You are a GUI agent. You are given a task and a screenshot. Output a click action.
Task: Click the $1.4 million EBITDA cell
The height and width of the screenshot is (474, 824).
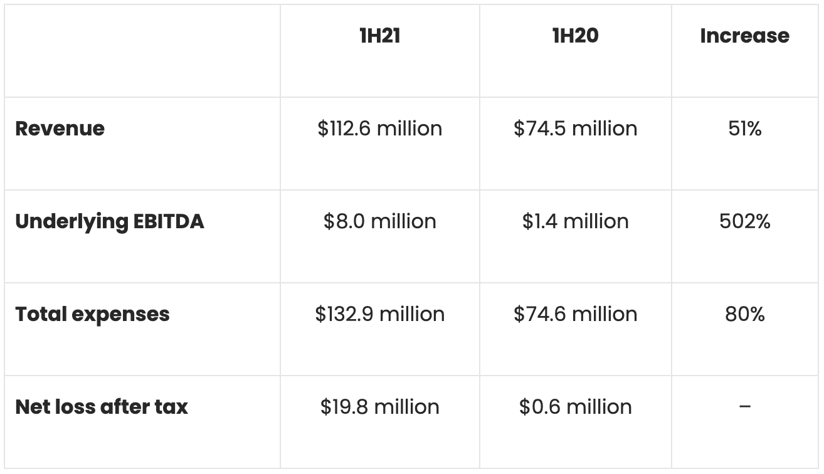click(575, 221)
